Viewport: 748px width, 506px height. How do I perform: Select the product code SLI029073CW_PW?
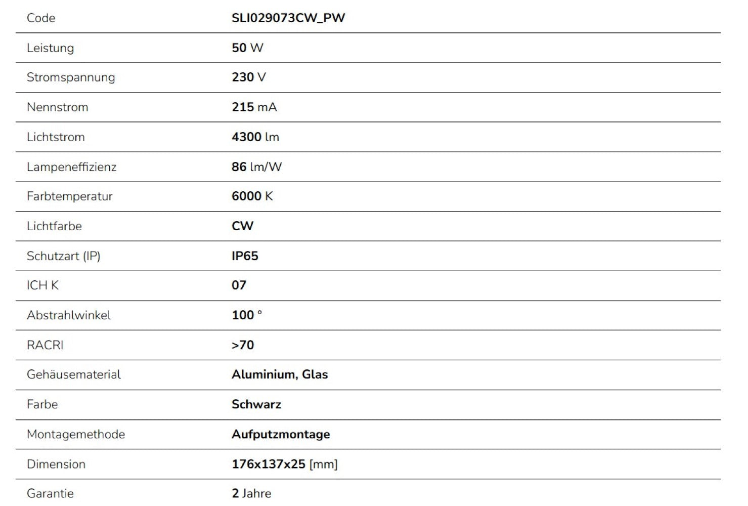pyautogui.click(x=288, y=18)
